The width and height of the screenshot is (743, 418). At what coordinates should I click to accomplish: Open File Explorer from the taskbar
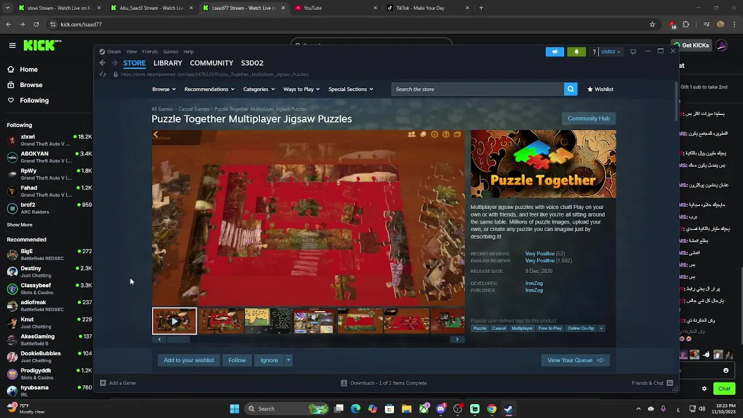click(x=407, y=409)
